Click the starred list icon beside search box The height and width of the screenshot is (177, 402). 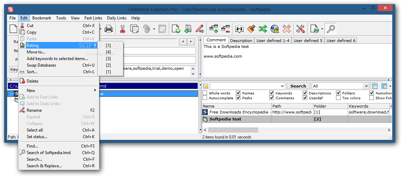click(x=206, y=86)
